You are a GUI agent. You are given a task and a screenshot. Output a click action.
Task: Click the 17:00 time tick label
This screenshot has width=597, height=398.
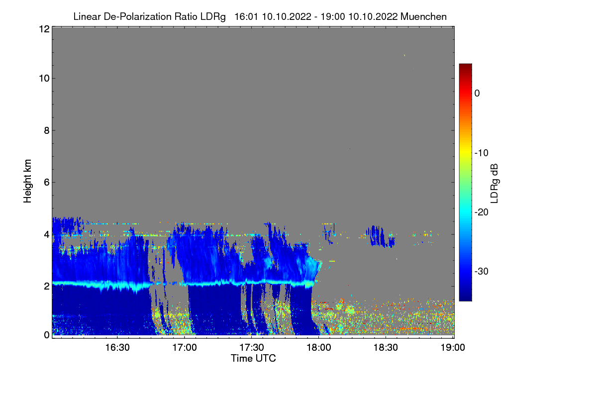tap(185, 347)
